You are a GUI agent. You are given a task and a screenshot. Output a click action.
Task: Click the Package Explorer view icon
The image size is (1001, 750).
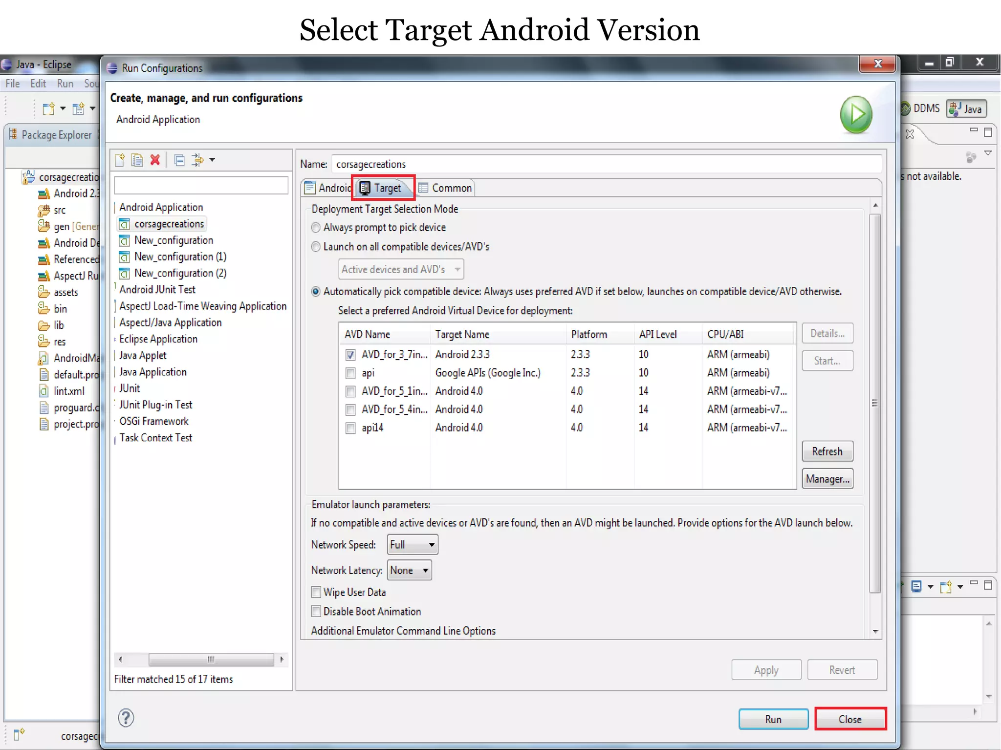[13, 134]
